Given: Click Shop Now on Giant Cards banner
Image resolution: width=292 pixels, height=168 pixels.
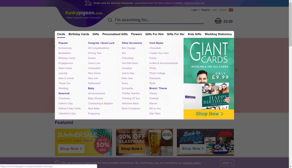Looking at the screenshot, I should (209, 114).
